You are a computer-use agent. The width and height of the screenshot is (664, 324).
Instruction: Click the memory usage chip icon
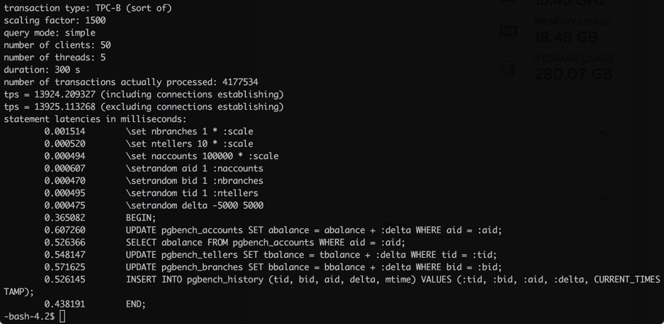(508, 31)
